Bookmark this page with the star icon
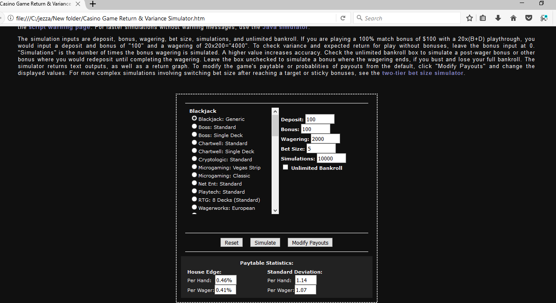The image size is (556, 303). [x=470, y=18]
